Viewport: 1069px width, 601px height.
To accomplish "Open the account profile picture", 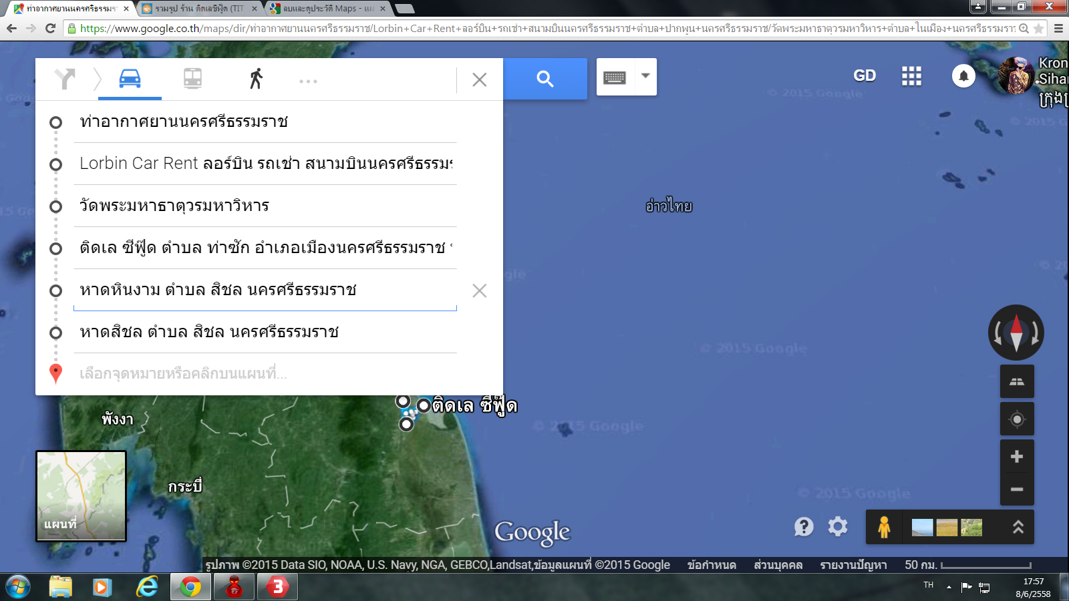I will [1016, 75].
